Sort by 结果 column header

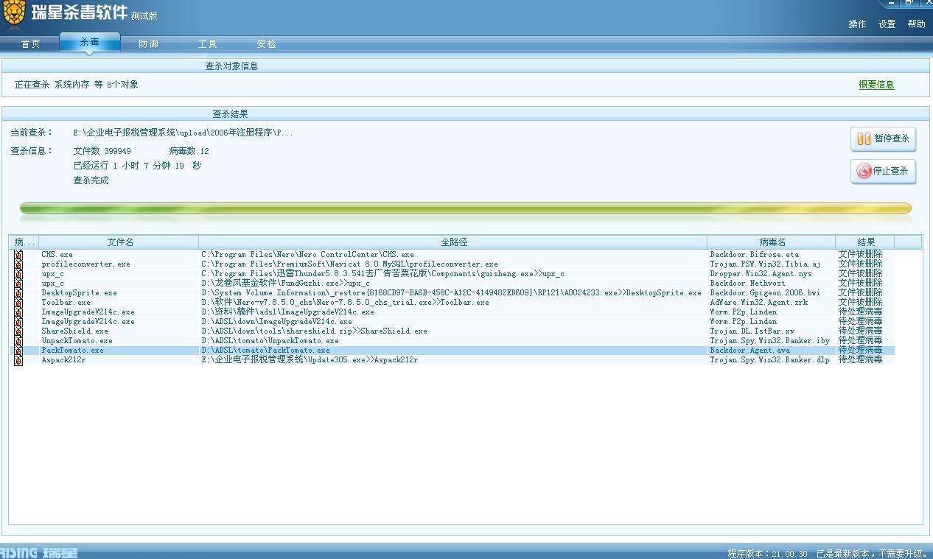(x=866, y=242)
